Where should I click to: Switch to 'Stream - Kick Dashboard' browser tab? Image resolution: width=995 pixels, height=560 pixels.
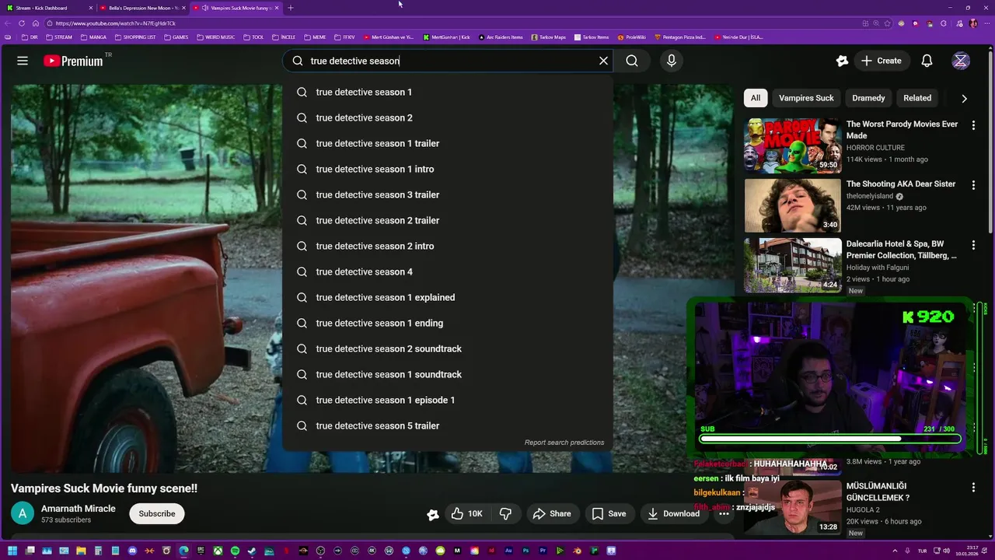click(x=47, y=8)
